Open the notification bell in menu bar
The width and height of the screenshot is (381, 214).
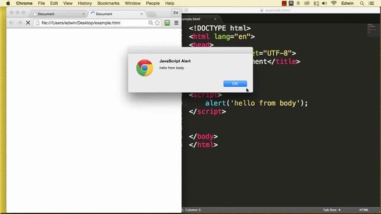click(298, 3)
